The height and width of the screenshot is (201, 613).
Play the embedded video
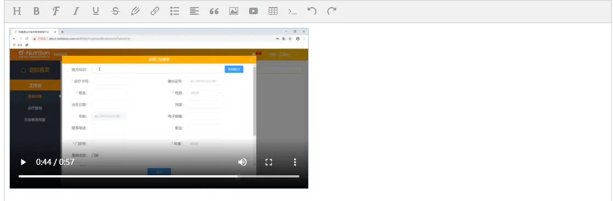point(23,162)
